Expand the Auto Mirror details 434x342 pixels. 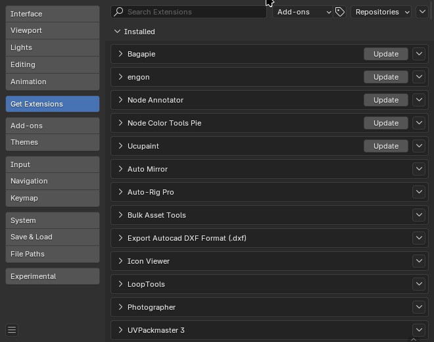(x=120, y=168)
